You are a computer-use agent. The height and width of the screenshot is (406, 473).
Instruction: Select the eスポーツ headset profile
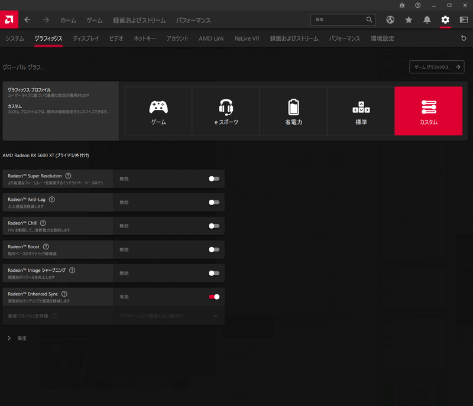click(225, 111)
